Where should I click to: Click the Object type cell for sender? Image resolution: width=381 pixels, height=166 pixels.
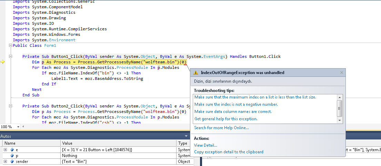click(x=184, y=162)
